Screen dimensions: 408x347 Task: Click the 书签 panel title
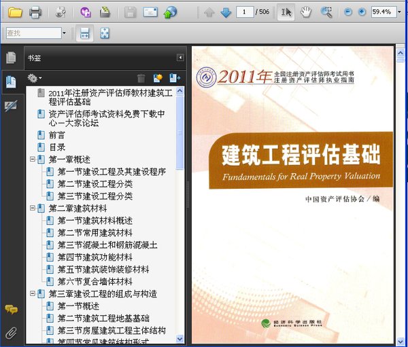[x=34, y=58]
